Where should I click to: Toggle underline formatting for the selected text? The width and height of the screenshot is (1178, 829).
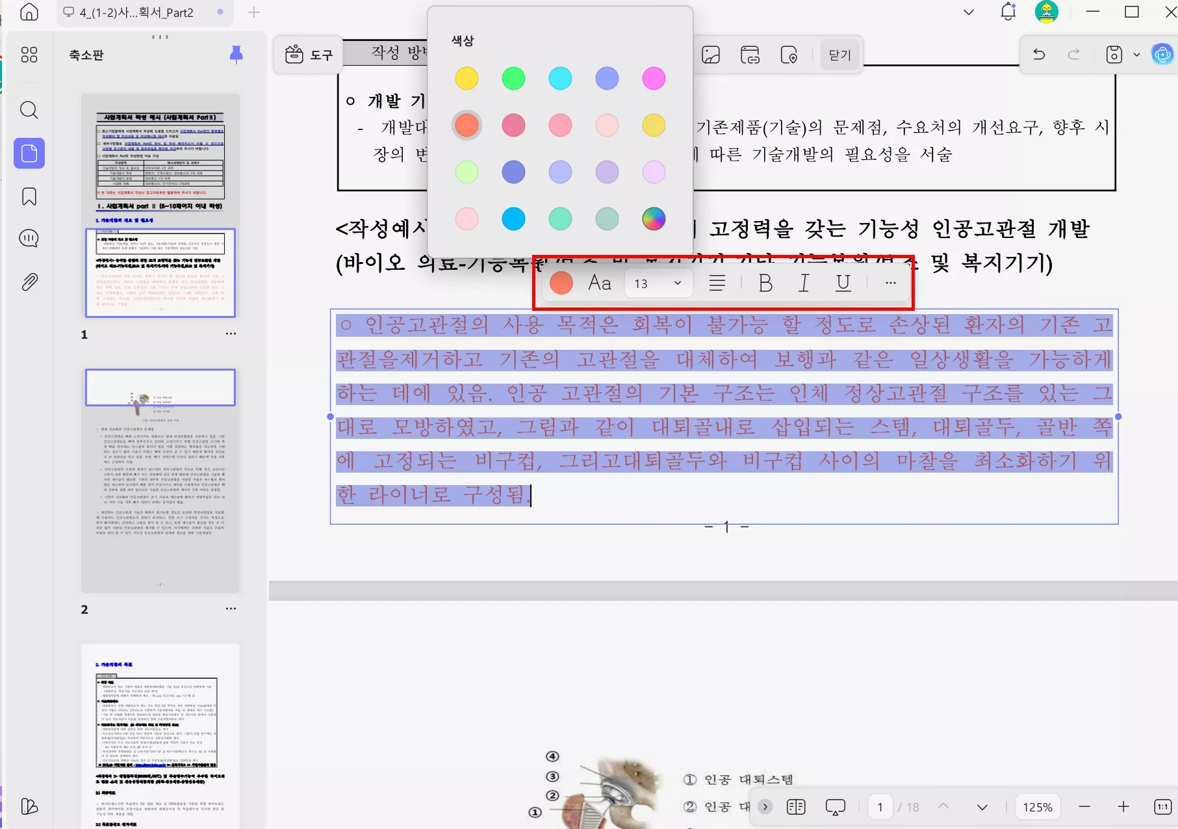point(842,283)
